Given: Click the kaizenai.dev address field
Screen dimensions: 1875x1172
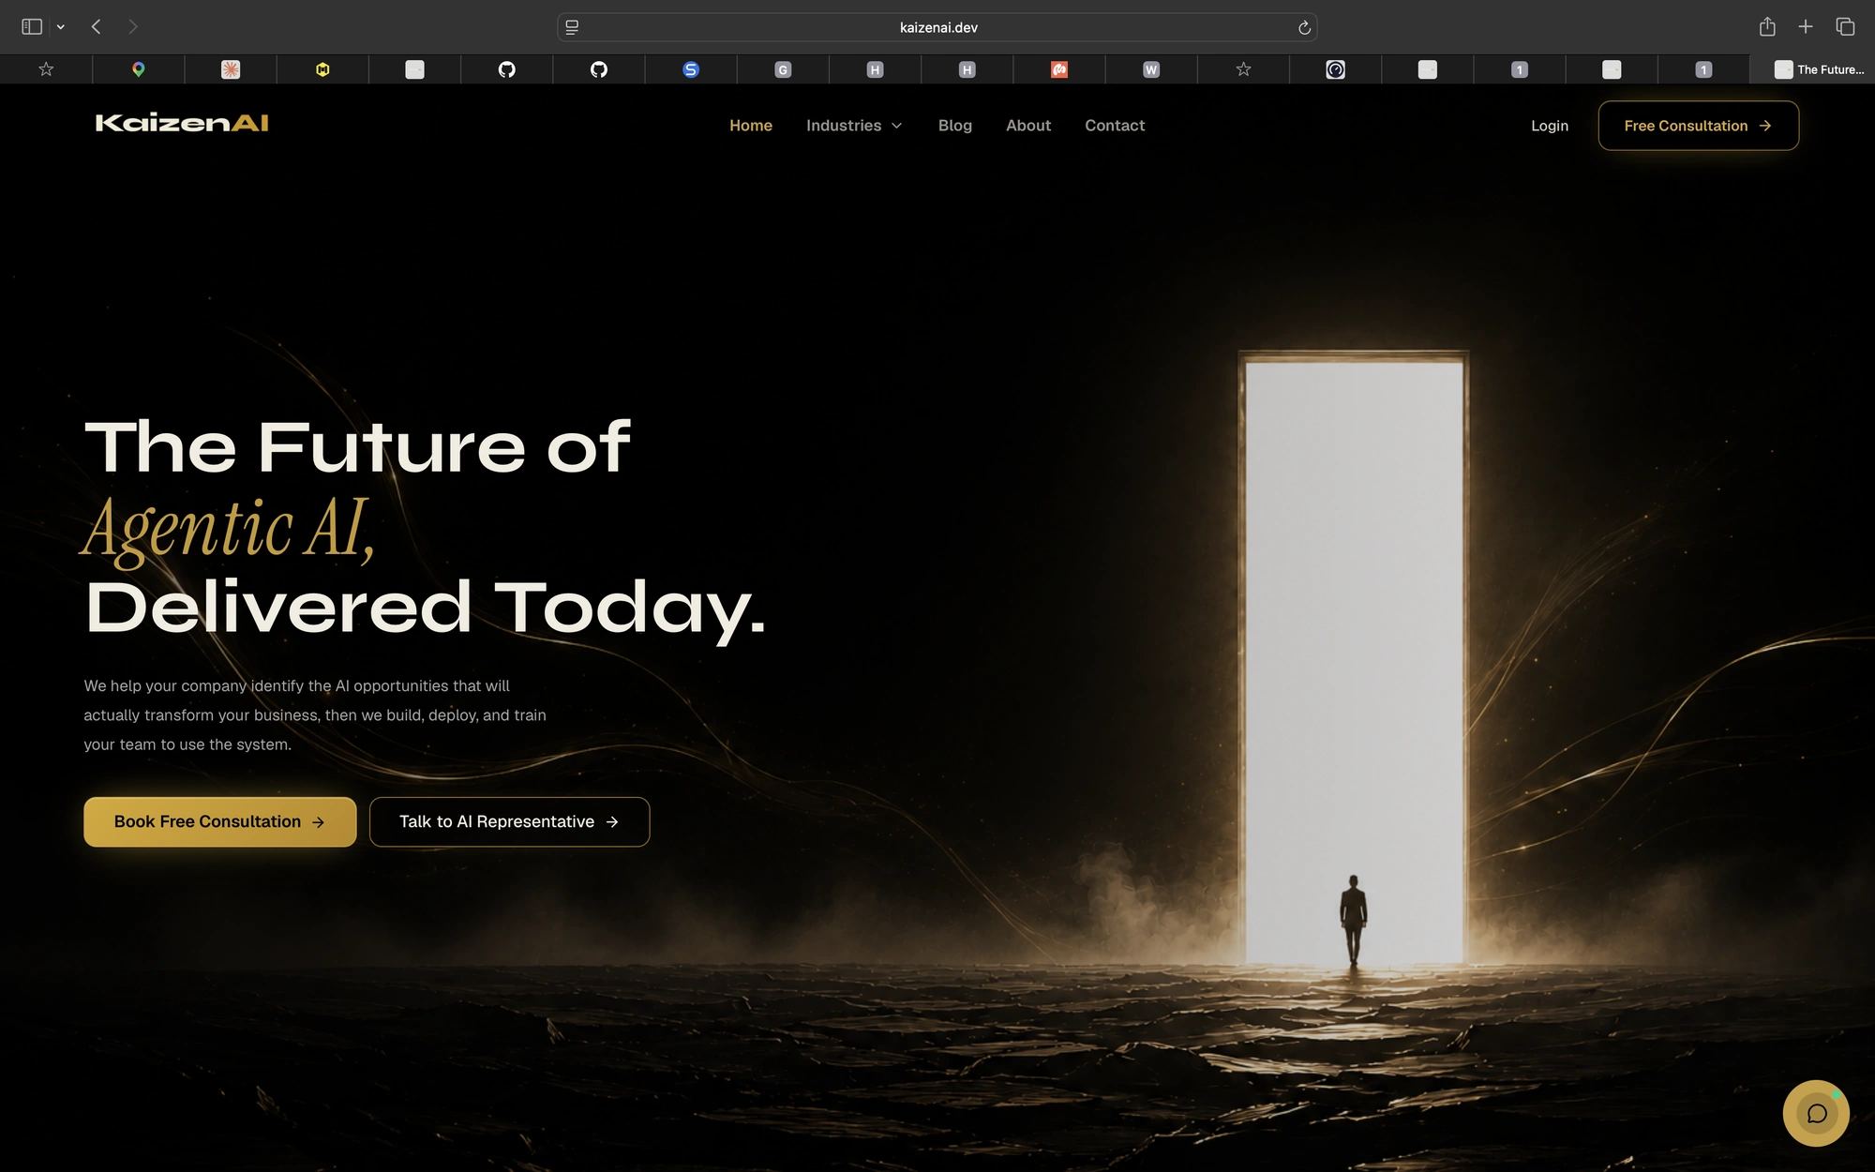Looking at the screenshot, I should click(x=937, y=27).
